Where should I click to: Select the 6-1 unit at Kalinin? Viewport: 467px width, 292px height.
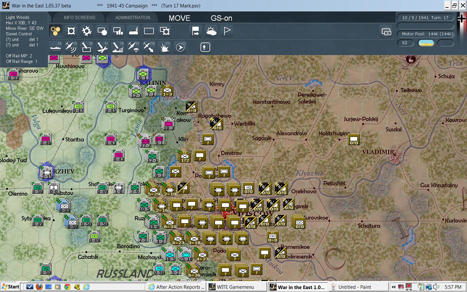click(x=143, y=75)
